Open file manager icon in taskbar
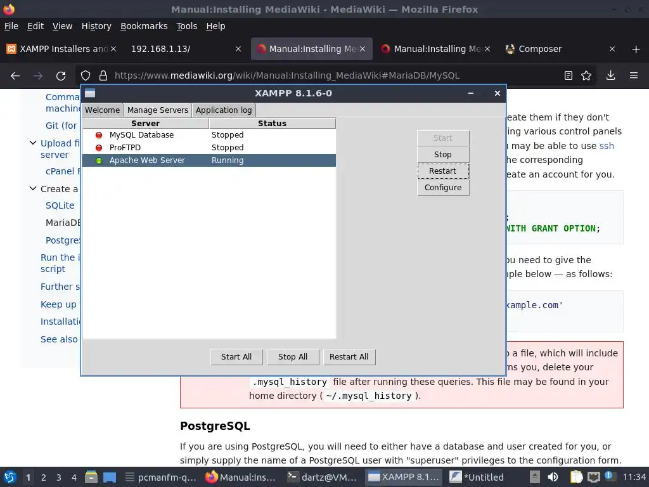Image resolution: width=649 pixels, height=487 pixels. click(91, 477)
